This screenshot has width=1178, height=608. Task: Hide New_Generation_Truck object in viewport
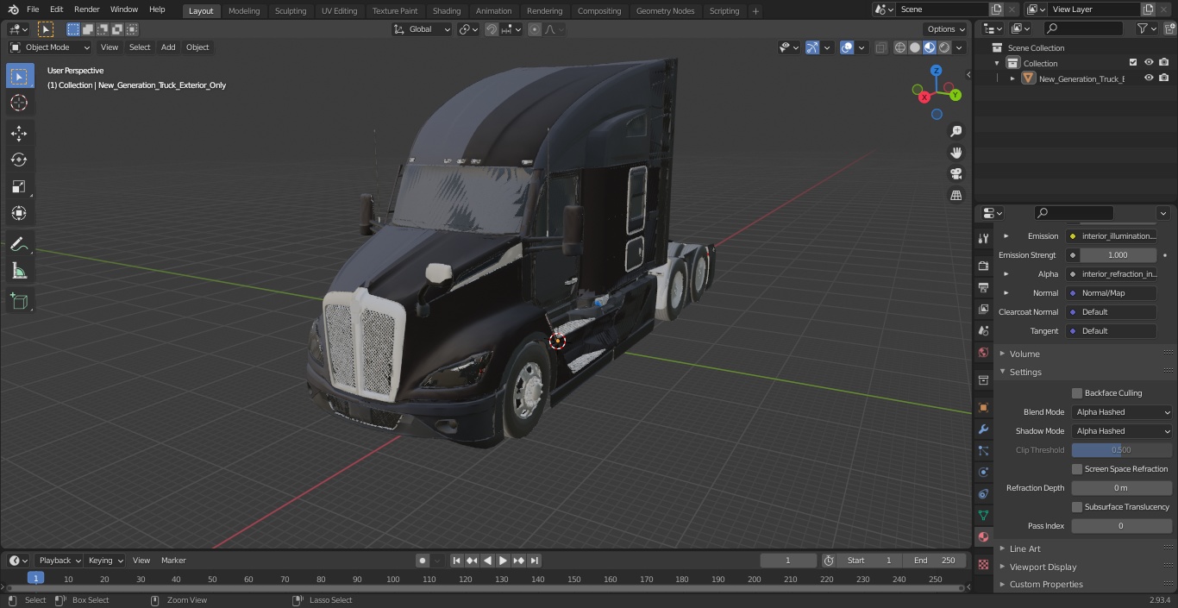(1149, 78)
